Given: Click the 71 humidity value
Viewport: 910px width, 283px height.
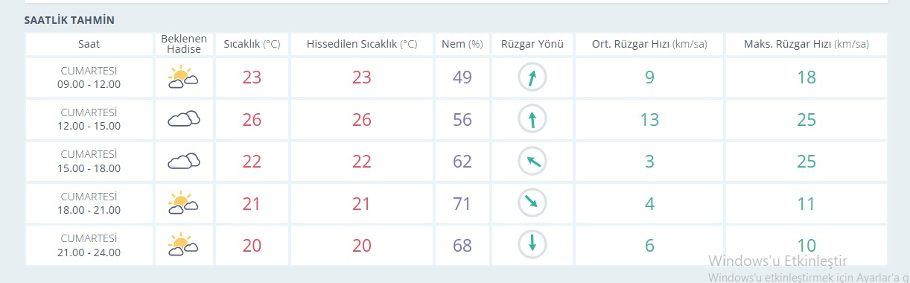Looking at the screenshot, I should point(462,203).
